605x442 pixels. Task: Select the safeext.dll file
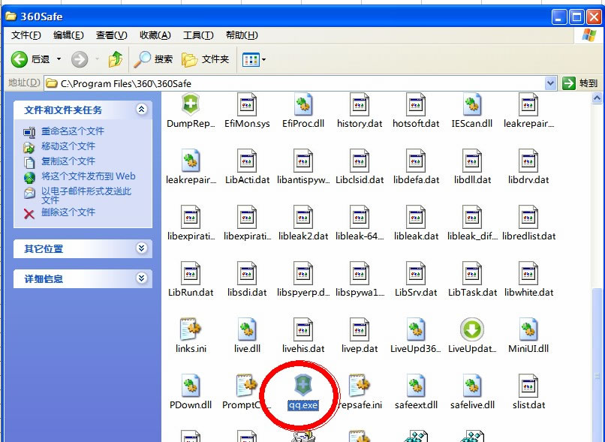[416, 392]
